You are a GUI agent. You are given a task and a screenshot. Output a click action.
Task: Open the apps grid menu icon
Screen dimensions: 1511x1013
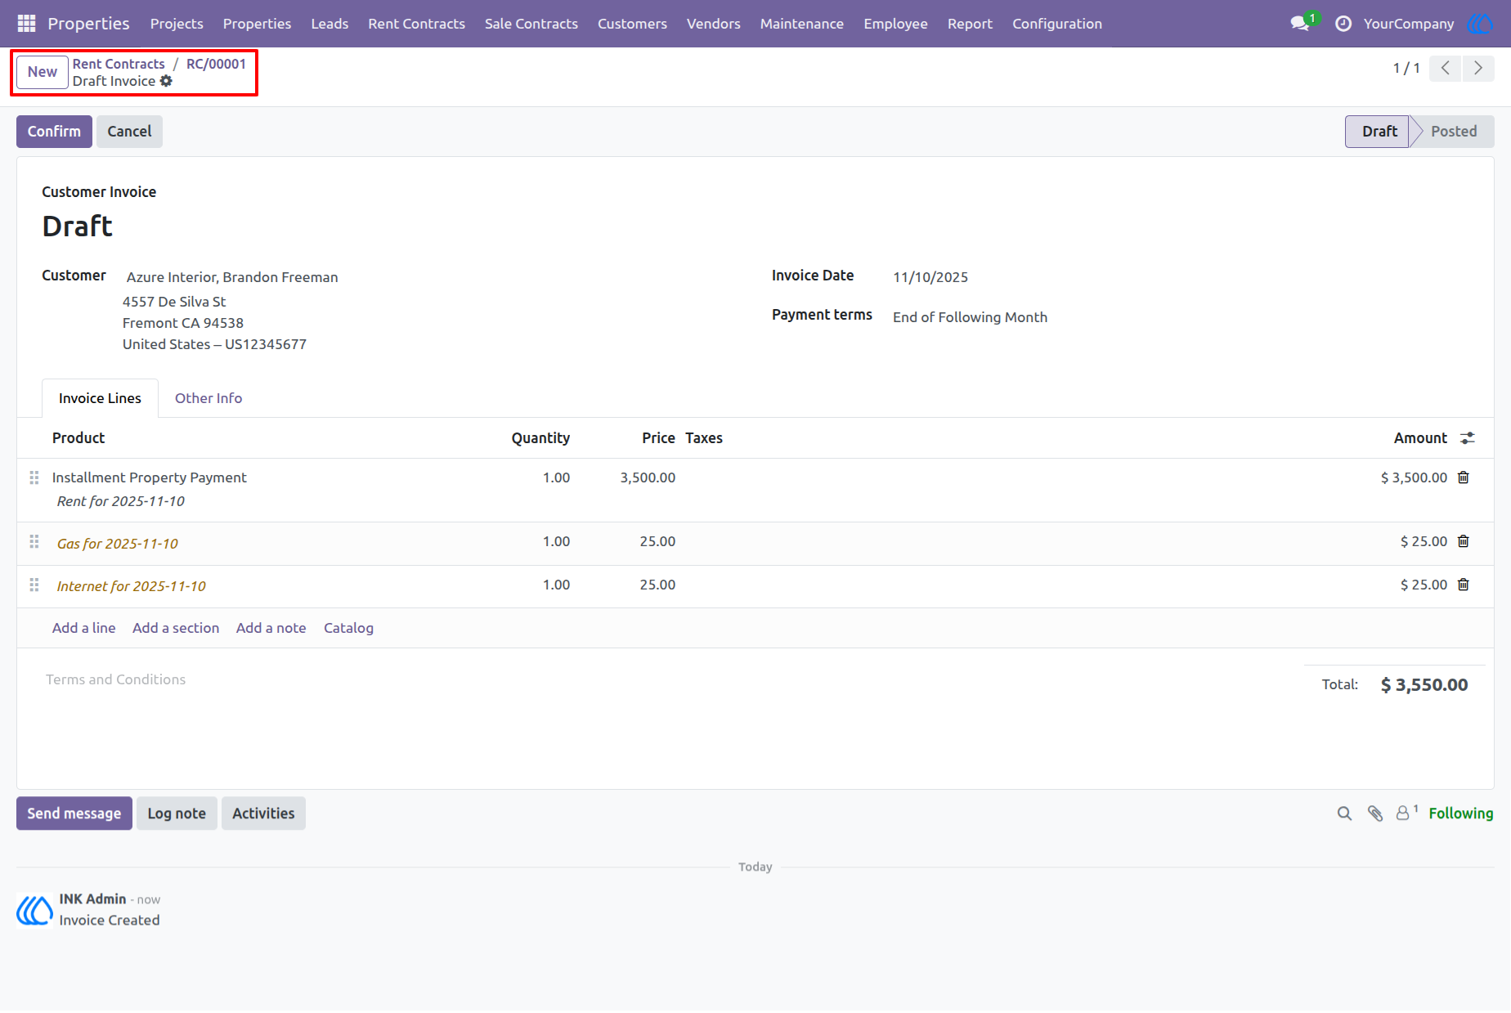click(26, 24)
